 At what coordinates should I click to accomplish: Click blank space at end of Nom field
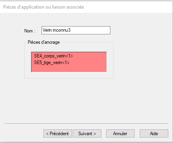tap(91, 30)
